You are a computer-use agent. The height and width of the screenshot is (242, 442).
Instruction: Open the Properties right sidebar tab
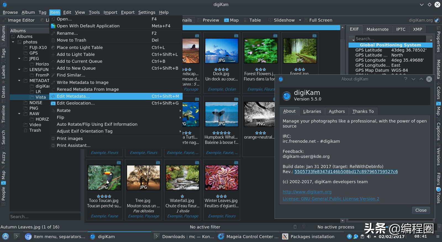(438, 39)
